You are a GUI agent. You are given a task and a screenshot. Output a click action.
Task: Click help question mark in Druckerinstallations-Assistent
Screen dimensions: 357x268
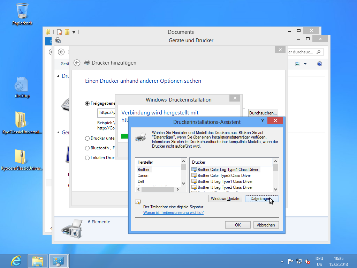pyautogui.click(x=263, y=120)
